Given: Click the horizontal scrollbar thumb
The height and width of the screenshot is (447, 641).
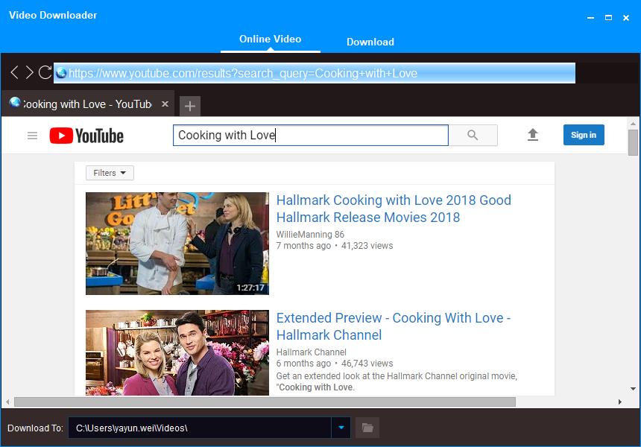Looking at the screenshot, I should [265, 402].
